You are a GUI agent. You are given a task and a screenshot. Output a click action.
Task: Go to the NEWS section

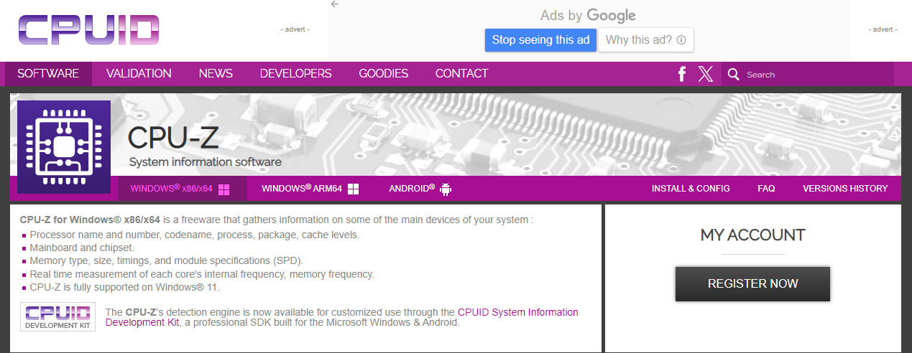pyautogui.click(x=216, y=73)
